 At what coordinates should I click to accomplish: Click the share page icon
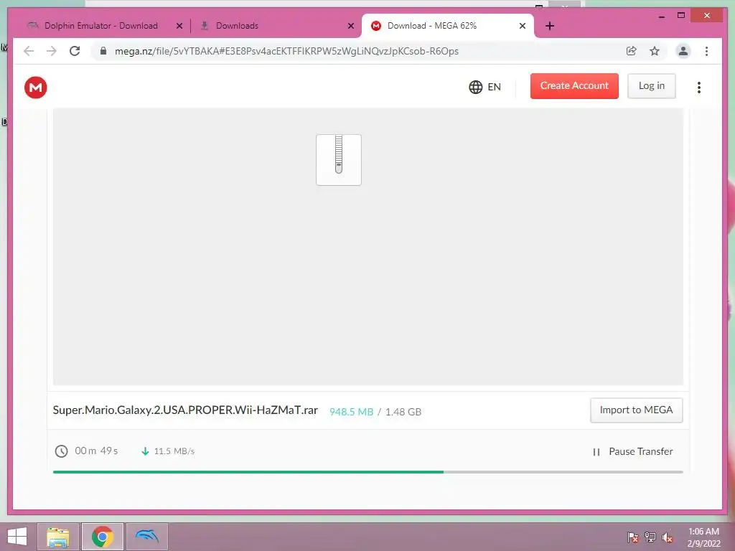(x=632, y=51)
